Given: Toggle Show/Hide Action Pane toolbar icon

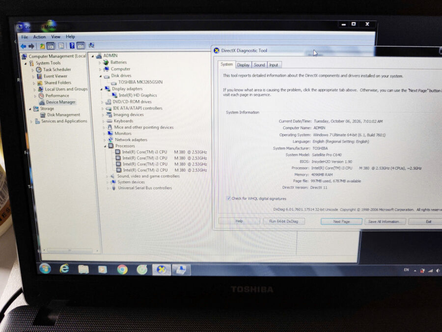Looking at the screenshot, I should coord(81,45).
